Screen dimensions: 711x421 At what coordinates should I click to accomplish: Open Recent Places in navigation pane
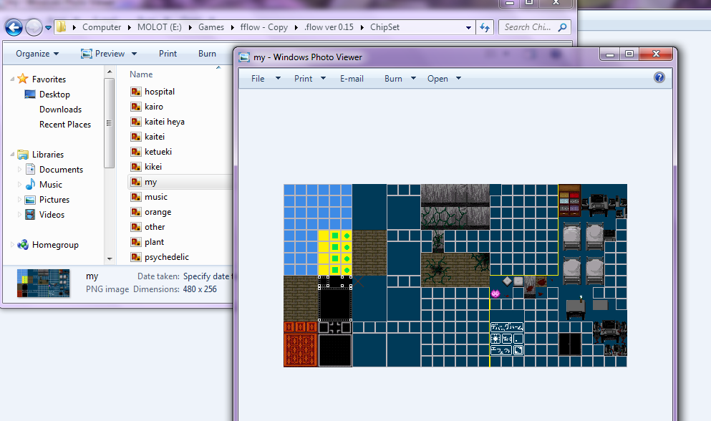65,125
